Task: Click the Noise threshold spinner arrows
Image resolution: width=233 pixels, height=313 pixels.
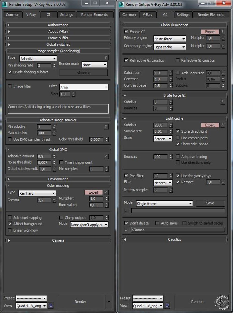Action: click(54, 162)
